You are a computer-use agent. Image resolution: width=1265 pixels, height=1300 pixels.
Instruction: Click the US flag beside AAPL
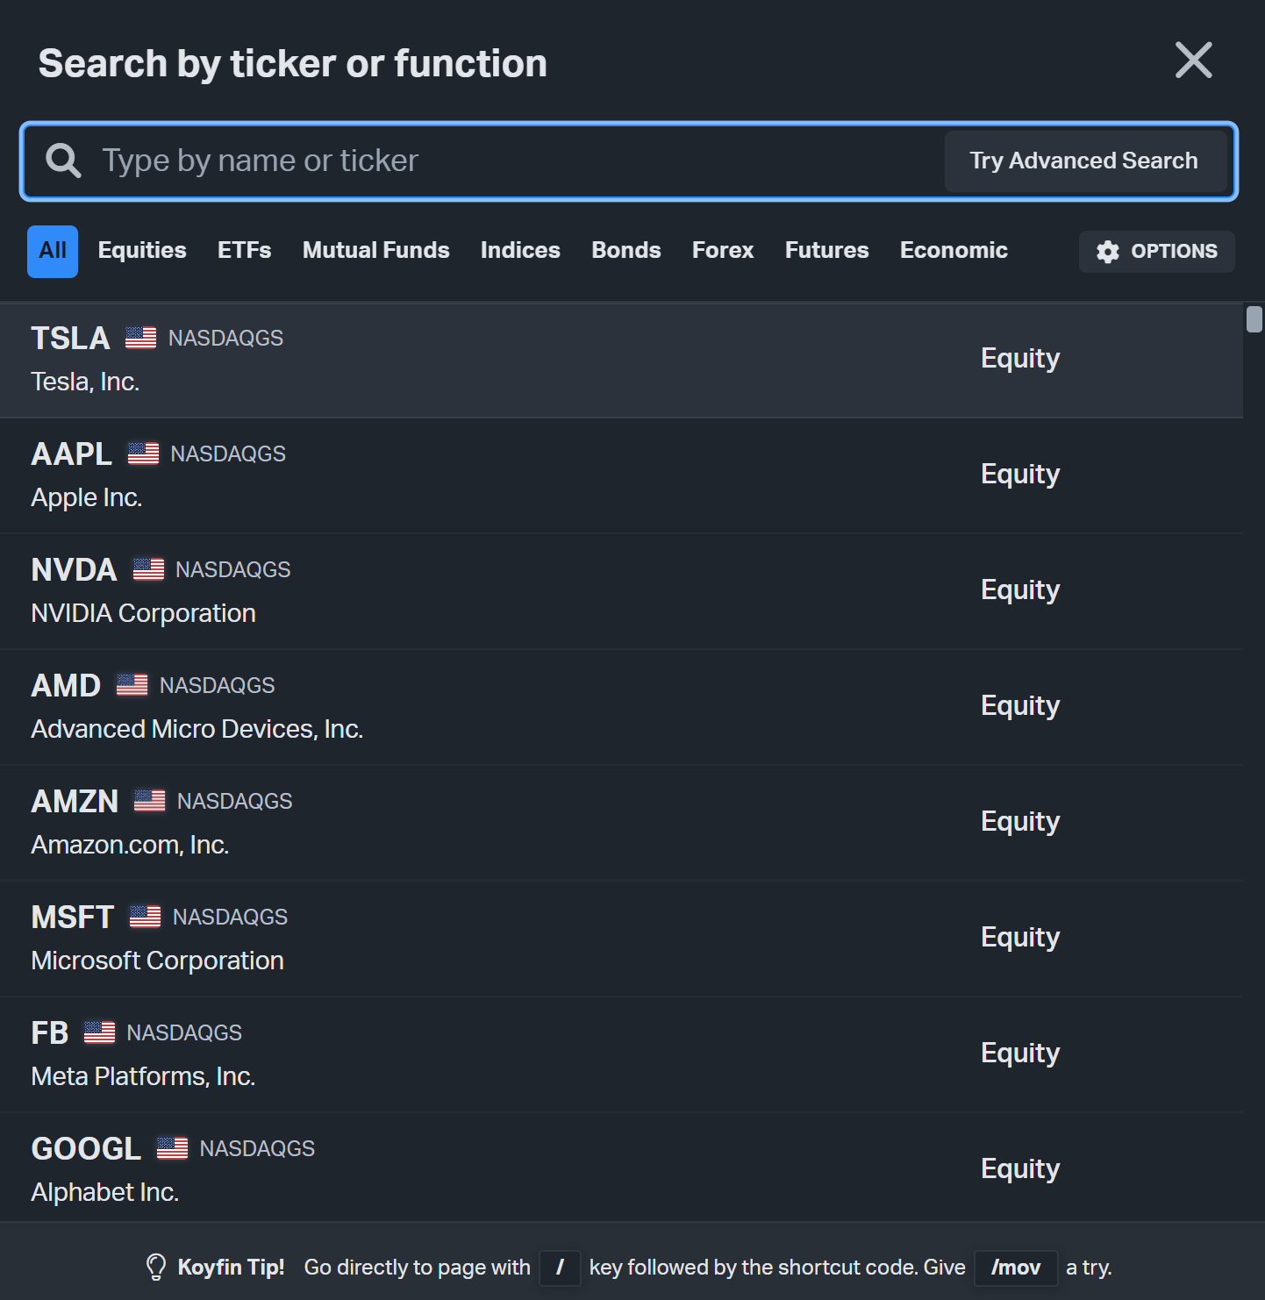point(143,454)
